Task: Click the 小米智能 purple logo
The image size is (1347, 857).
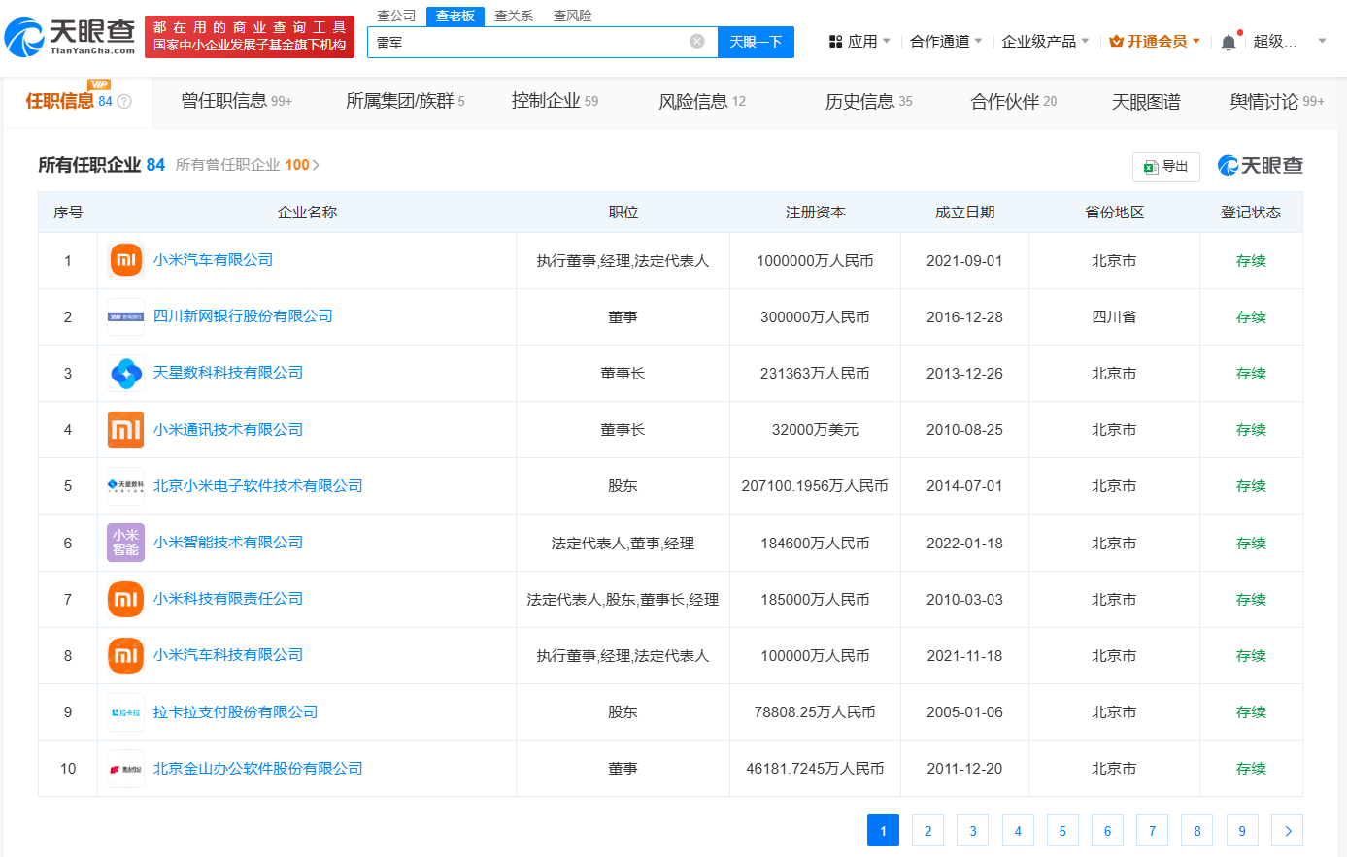Action: pos(126,543)
